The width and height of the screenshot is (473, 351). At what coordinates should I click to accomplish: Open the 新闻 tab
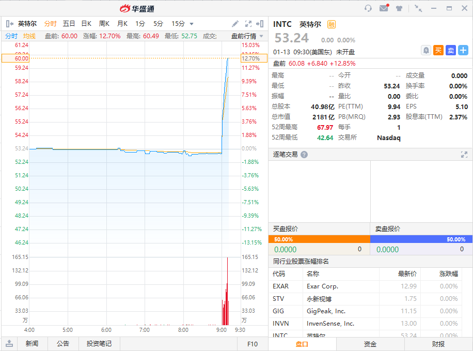pos(31,343)
